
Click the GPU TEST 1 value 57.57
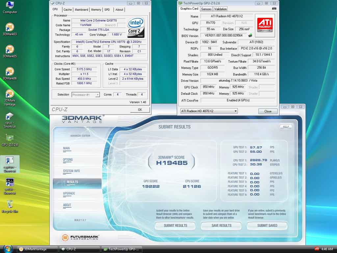pyautogui.click(x=256, y=147)
